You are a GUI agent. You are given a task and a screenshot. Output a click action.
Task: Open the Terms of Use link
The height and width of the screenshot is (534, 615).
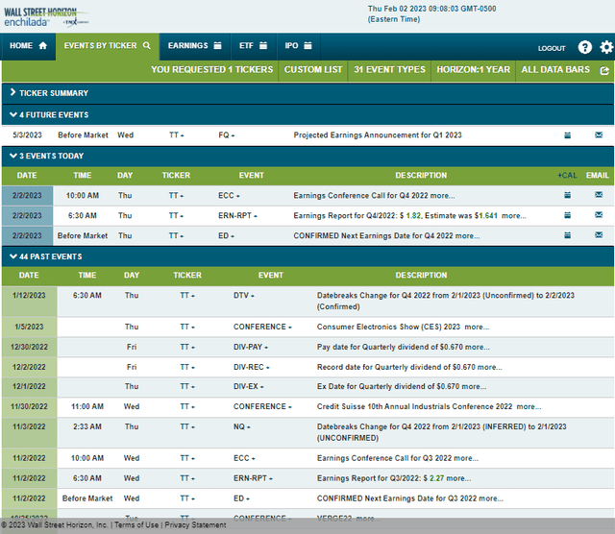point(136,525)
